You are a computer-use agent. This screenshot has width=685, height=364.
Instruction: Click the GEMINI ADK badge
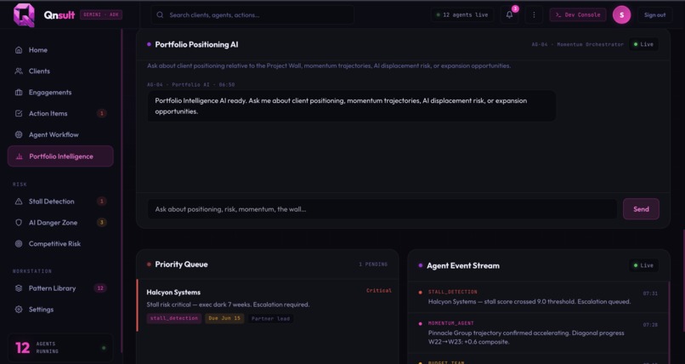tap(101, 14)
